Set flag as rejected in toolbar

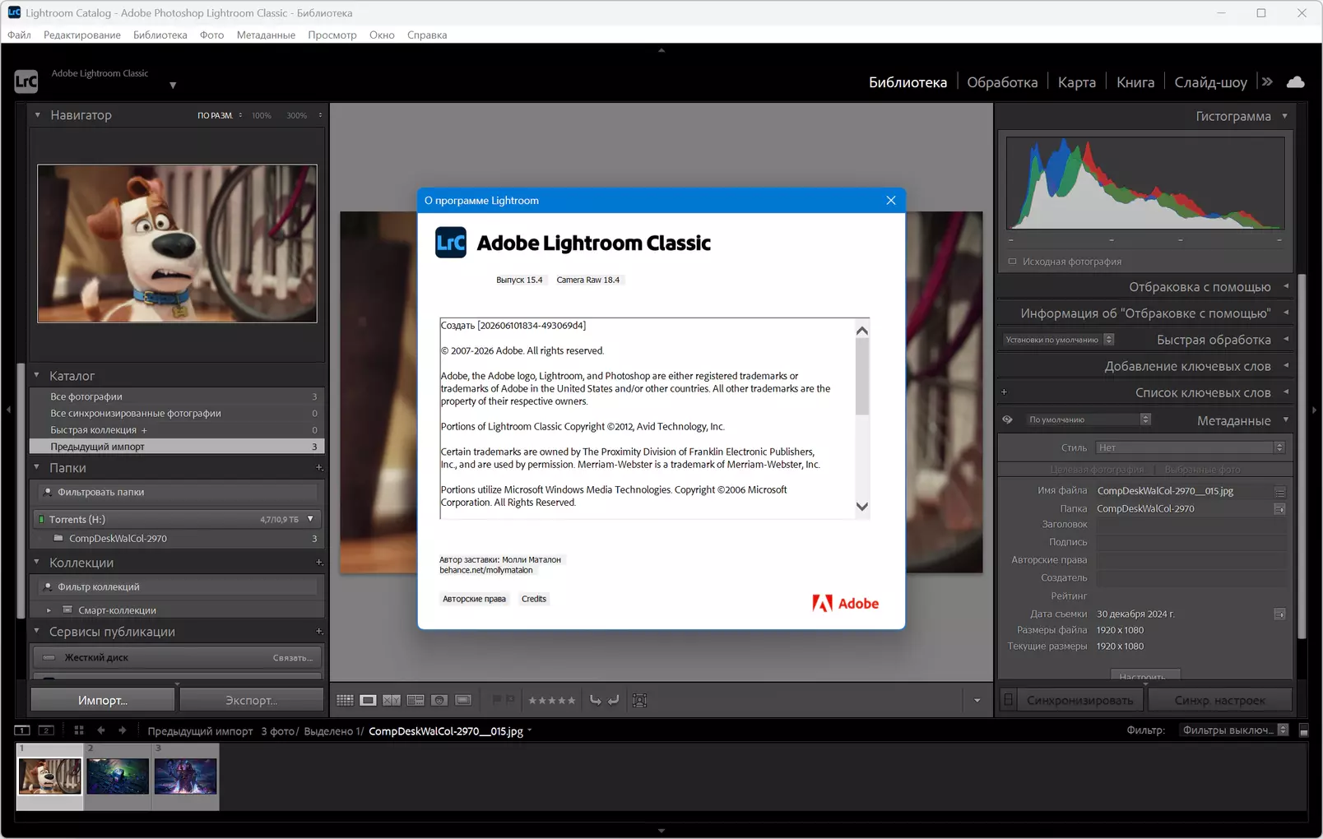pos(510,700)
